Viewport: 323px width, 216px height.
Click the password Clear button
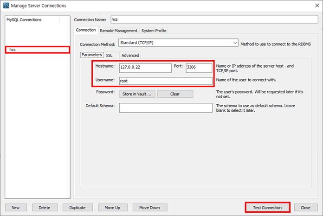(175, 94)
